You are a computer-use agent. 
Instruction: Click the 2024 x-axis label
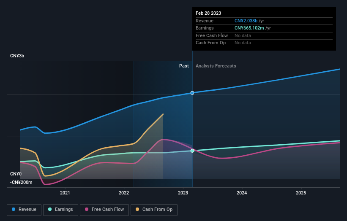pyautogui.click(x=242, y=193)
